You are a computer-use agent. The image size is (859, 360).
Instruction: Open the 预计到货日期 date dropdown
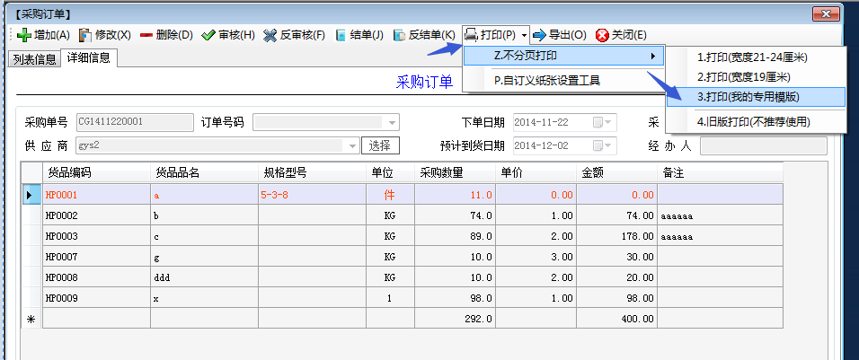coord(609,145)
